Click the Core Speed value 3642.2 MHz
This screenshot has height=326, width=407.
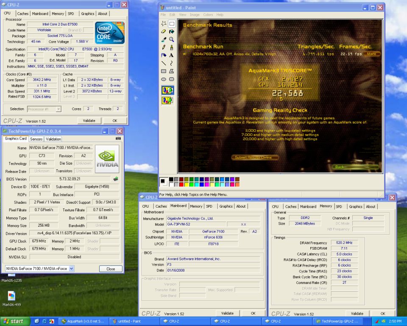pyautogui.click(x=42, y=80)
